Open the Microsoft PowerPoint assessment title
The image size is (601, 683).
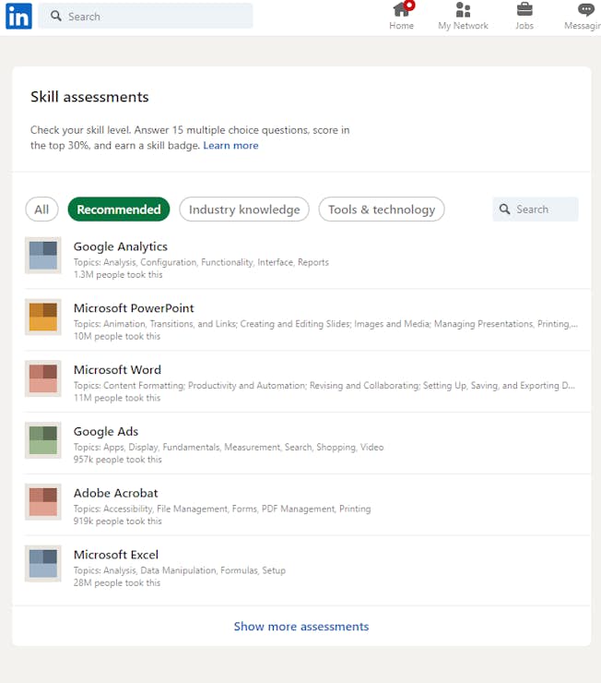coord(134,308)
